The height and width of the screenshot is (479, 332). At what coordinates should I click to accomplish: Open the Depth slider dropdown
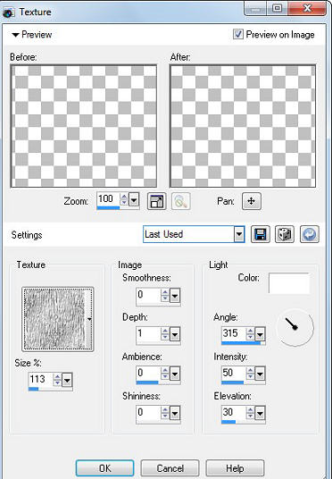point(175,335)
